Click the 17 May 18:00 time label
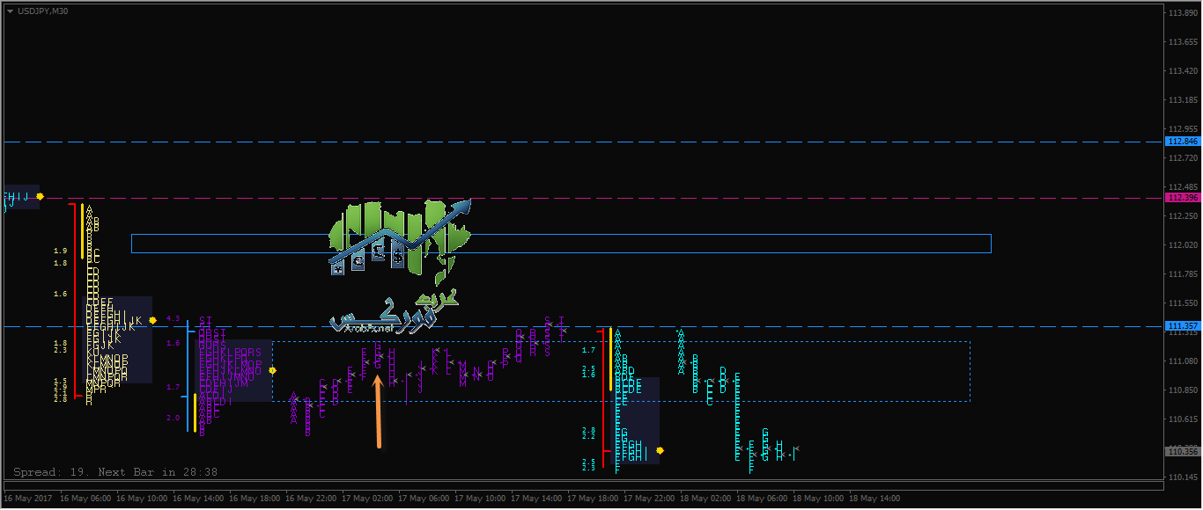 [593, 498]
